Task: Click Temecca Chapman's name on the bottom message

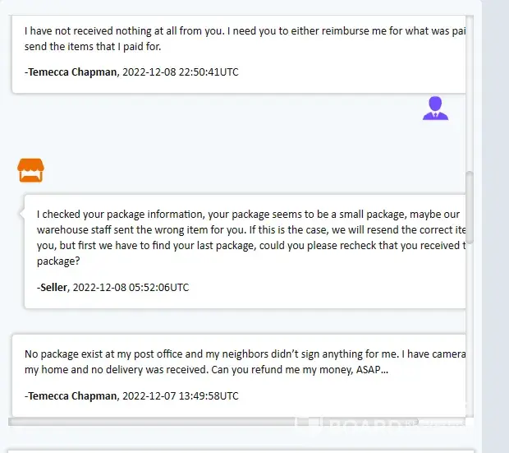Action: click(71, 396)
